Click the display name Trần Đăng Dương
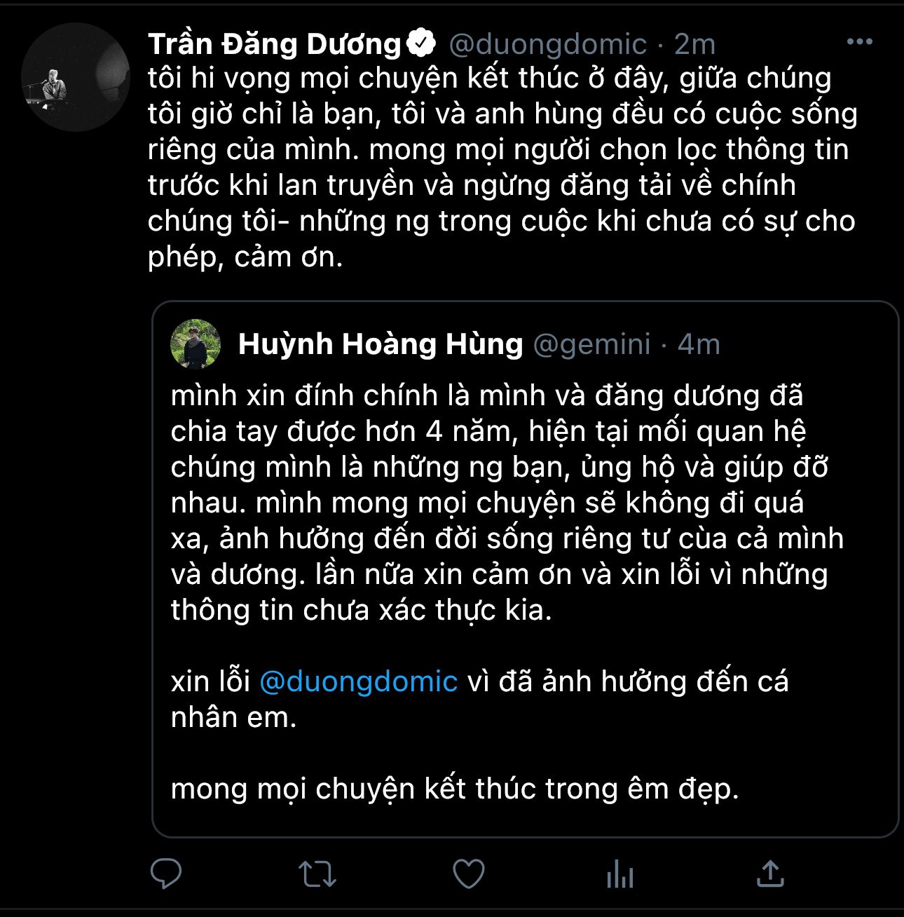This screenshot has width=904, height=917. [x=274, y=44]
